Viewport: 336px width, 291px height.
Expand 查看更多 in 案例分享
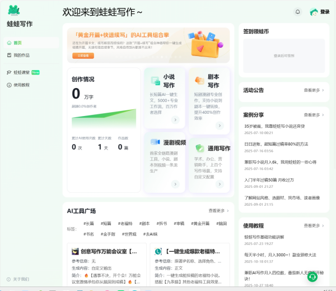coord(314,115)
